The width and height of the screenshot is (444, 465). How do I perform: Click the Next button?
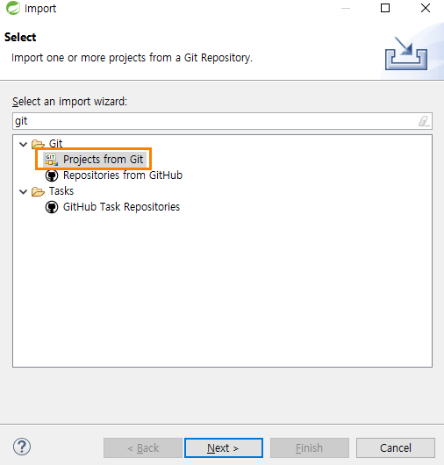[224, 447]
